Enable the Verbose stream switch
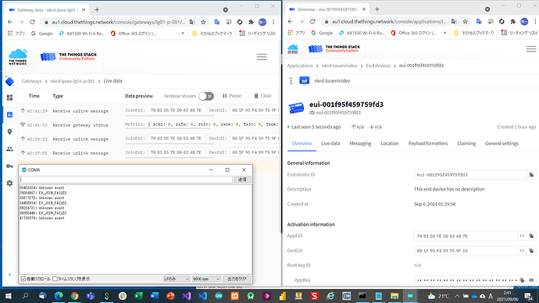Viewport: 539px width, 303px height. coord(206,96)
